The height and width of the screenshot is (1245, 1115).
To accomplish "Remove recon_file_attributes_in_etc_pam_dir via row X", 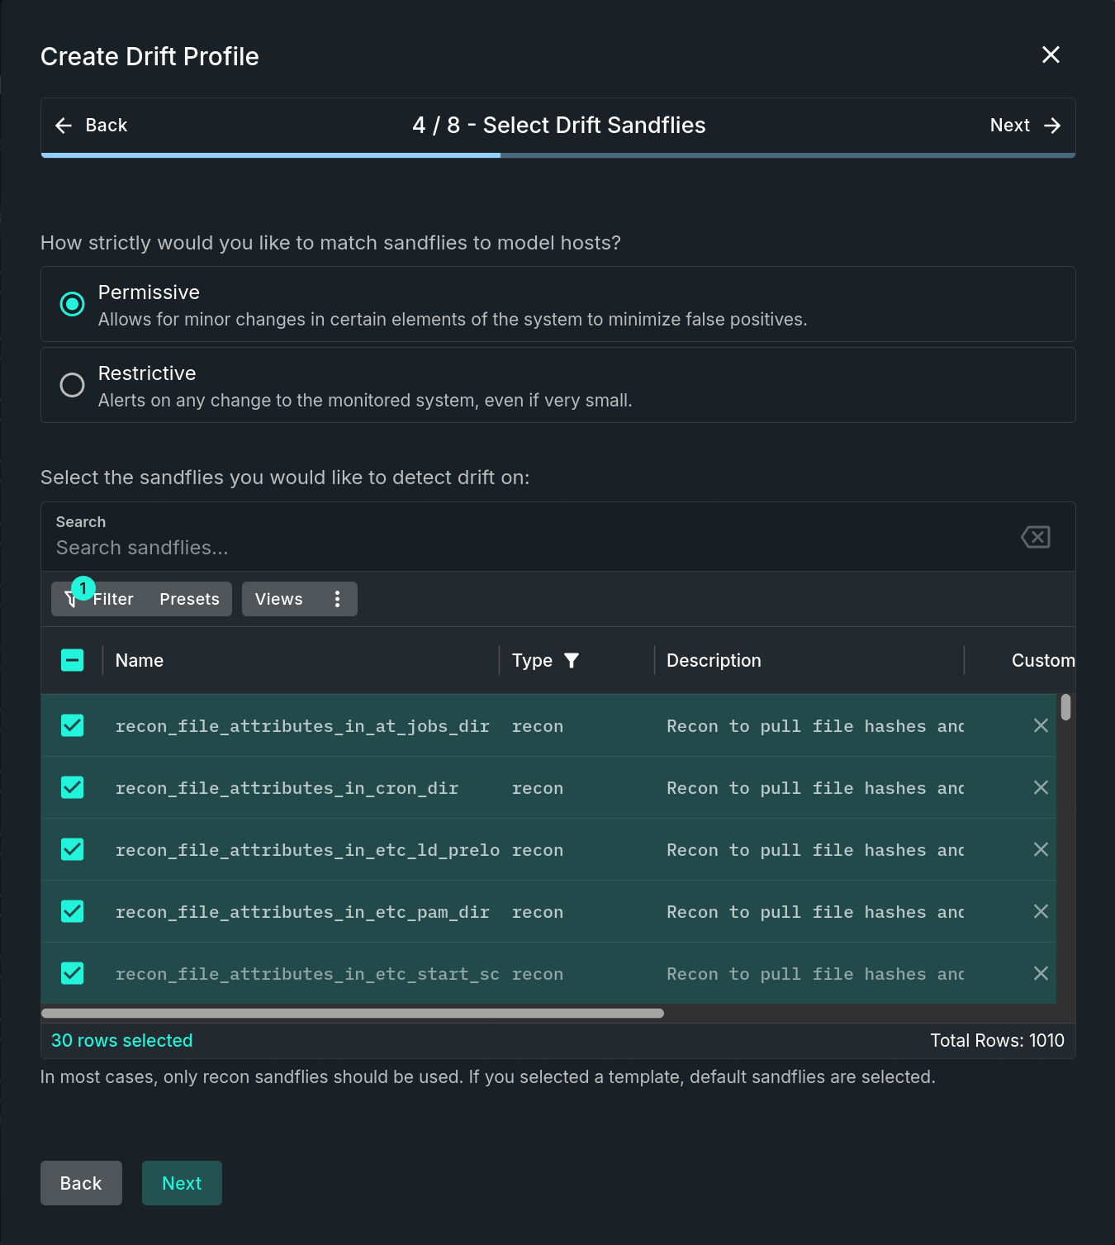I will point(1041,911).
